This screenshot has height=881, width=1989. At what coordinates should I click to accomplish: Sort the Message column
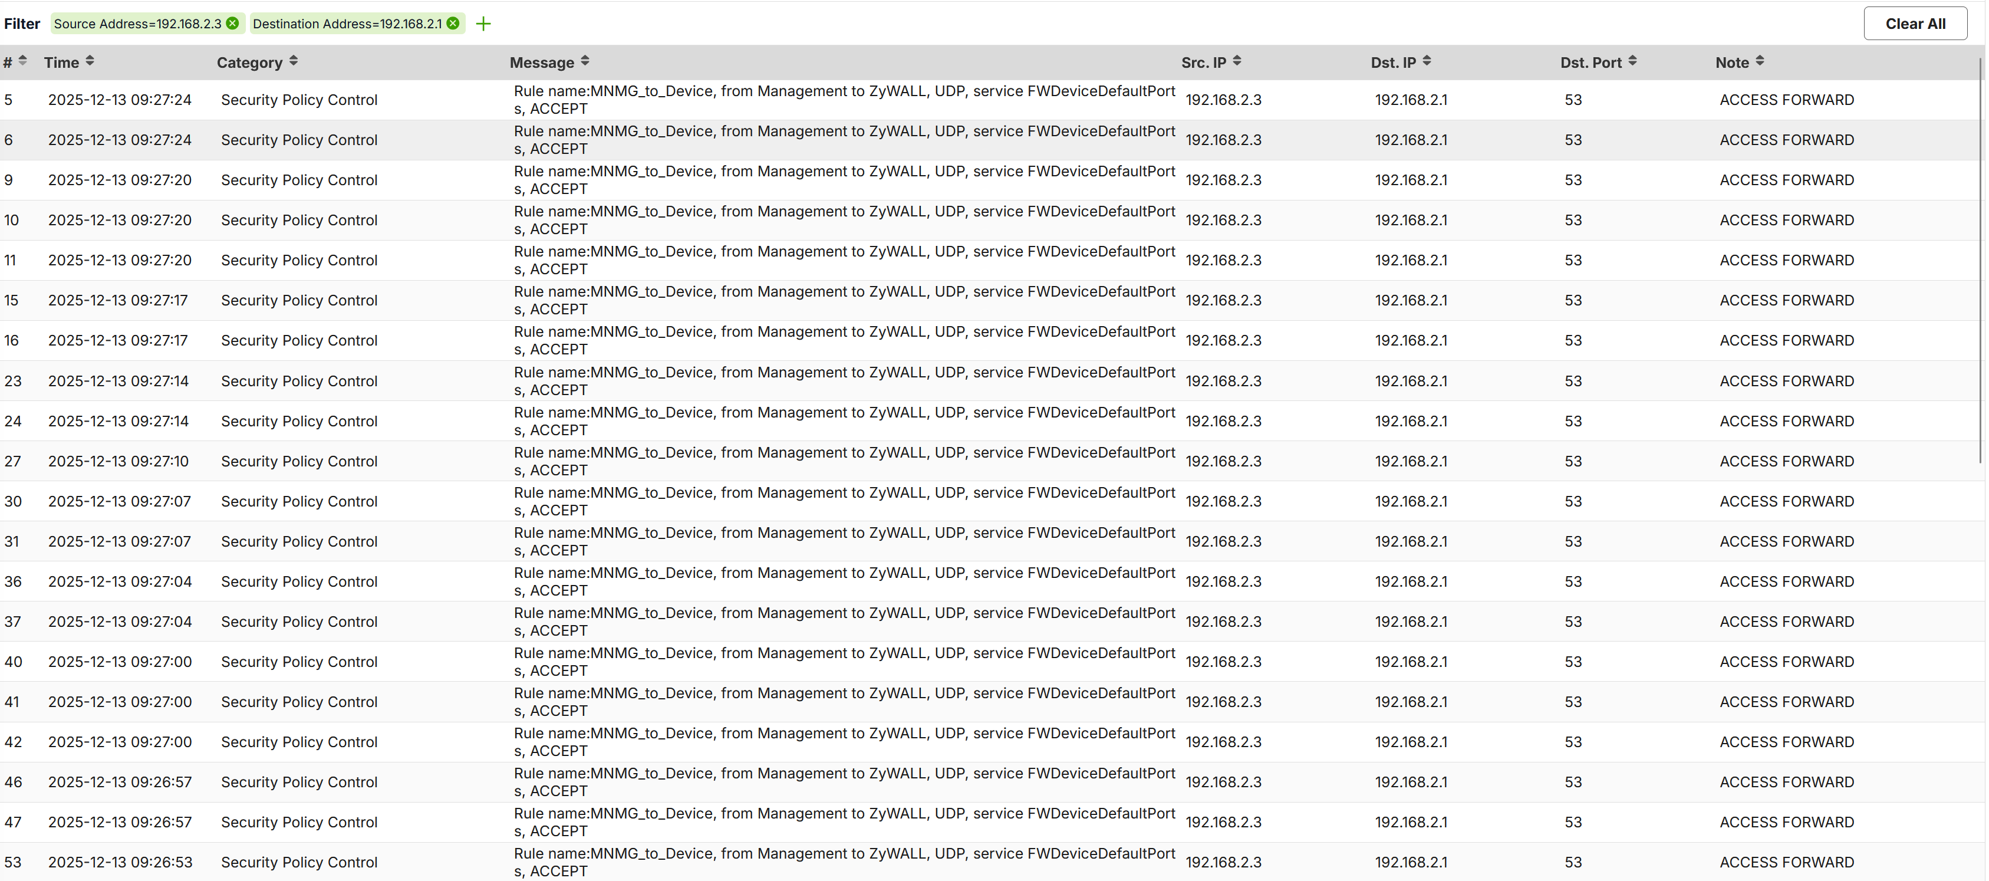pyautogui.click(x=585, y=61)
